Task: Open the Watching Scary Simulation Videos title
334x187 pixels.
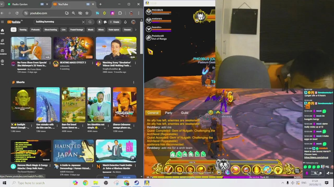Action: (x=117, y=64)
